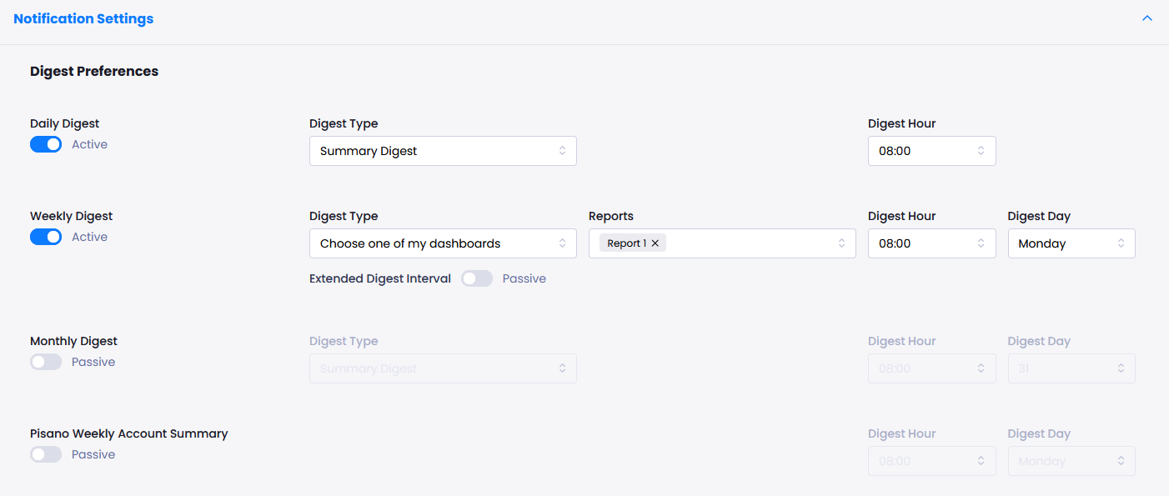The image size is (1169, 496).
Task: Enable the Monthly Digest toggle
Action: [x=46, y=362]
